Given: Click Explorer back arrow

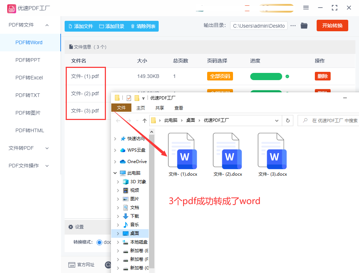Looking at the screenshot, I should pos(118,120).
